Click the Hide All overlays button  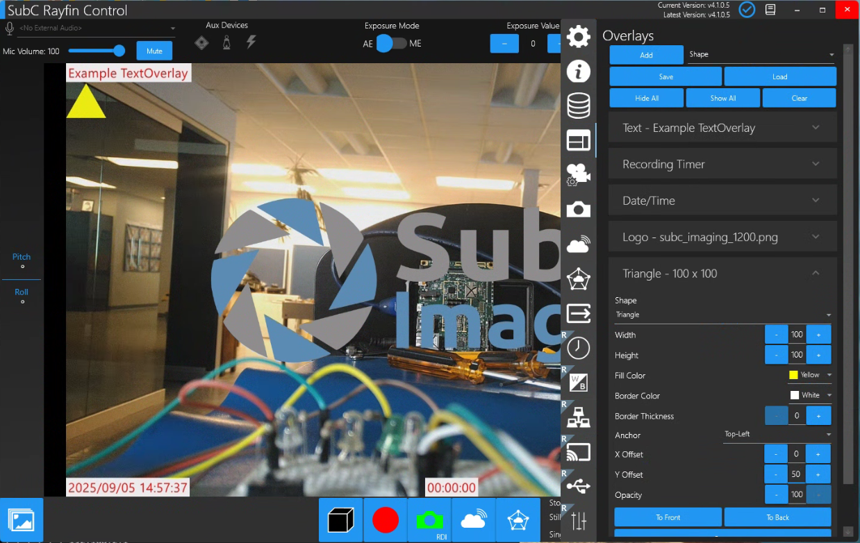[646, 98]
